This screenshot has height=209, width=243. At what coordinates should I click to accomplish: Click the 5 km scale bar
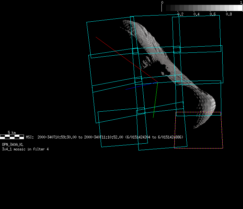tap(12, 137)
